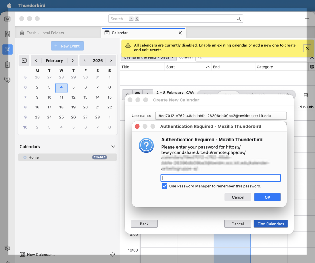Toggle the Home calendar color circle
The image size is (315, 263).
tap(25, 157)
